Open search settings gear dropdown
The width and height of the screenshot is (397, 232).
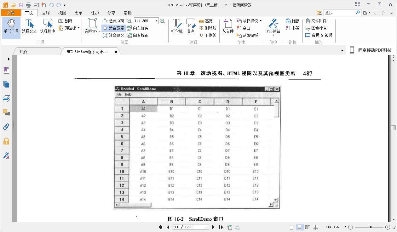[366, 13]
